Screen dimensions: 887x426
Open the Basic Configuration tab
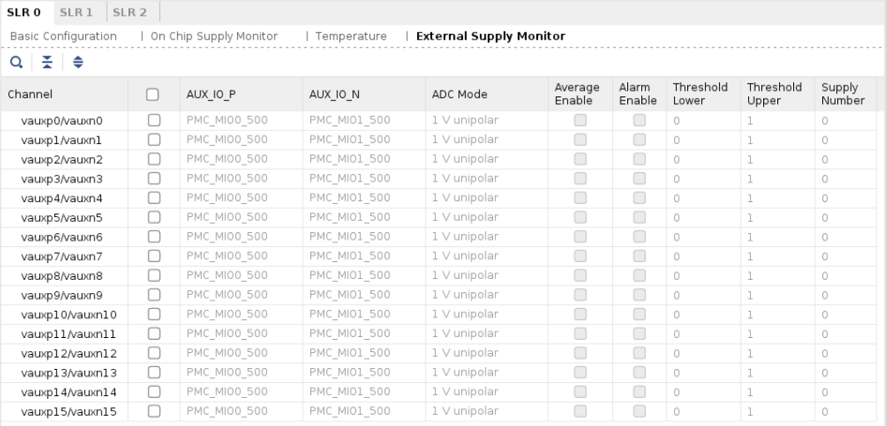(63, 37)
